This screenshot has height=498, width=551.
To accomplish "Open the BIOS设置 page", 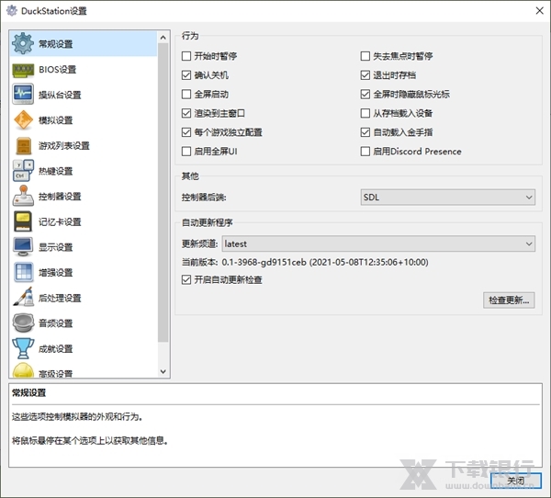I will [83, 70].
